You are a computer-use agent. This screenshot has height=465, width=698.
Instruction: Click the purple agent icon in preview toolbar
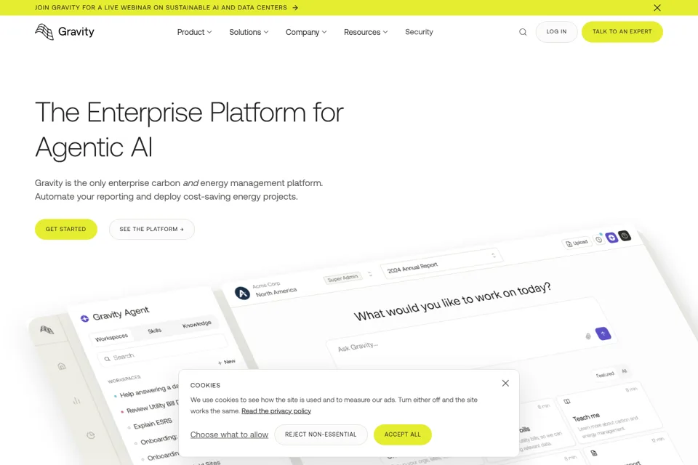tap(611, 238)
